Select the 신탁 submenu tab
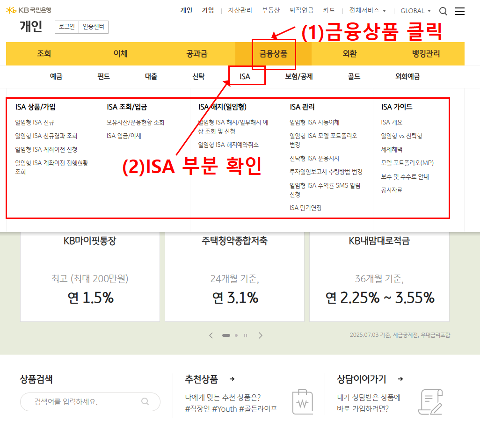The height and width of the screenshot is (429, 480). point(198,76)
